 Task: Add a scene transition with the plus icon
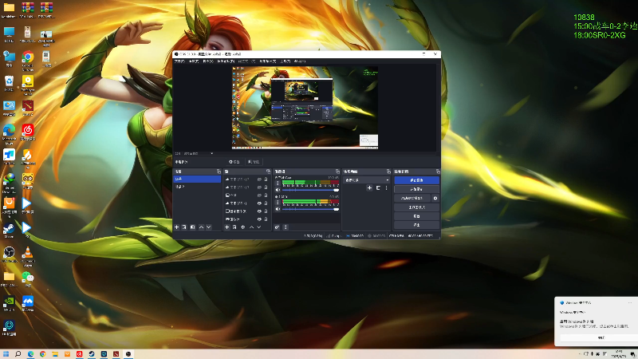(x=369, y=187)
